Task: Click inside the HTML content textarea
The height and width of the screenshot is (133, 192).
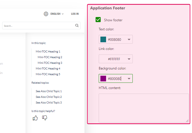Action: (144, 108)
